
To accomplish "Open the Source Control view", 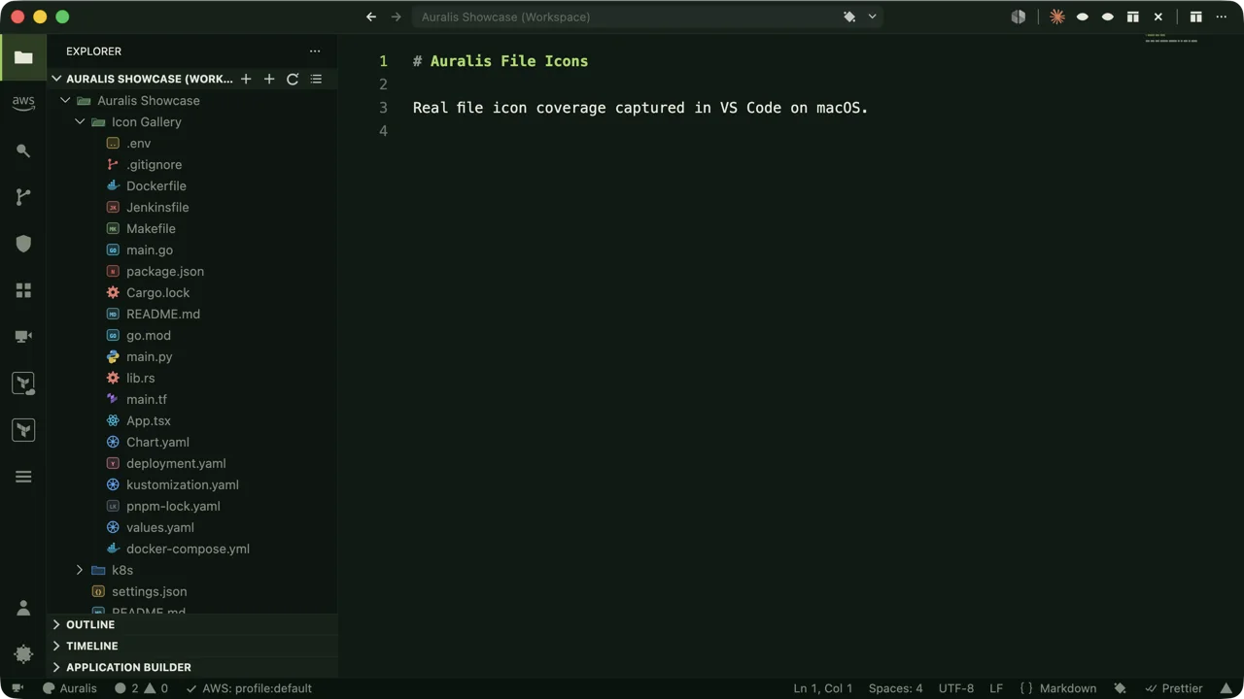I will coord(23,197).
